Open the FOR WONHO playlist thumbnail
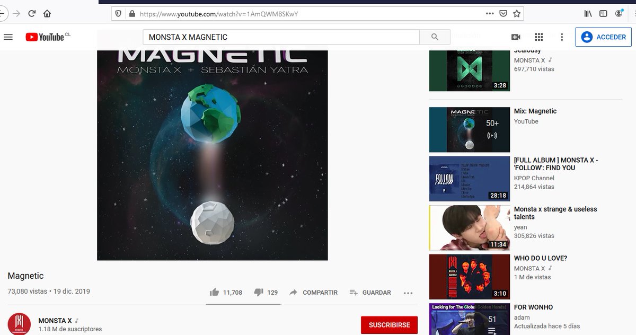 470,319
